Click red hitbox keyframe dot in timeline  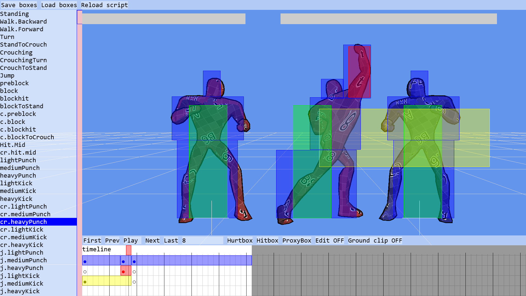(123, 272)
